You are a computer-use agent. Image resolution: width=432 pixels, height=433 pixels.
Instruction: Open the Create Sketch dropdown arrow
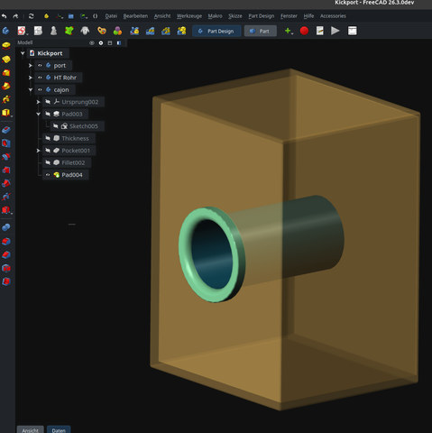tap(27, 33)
